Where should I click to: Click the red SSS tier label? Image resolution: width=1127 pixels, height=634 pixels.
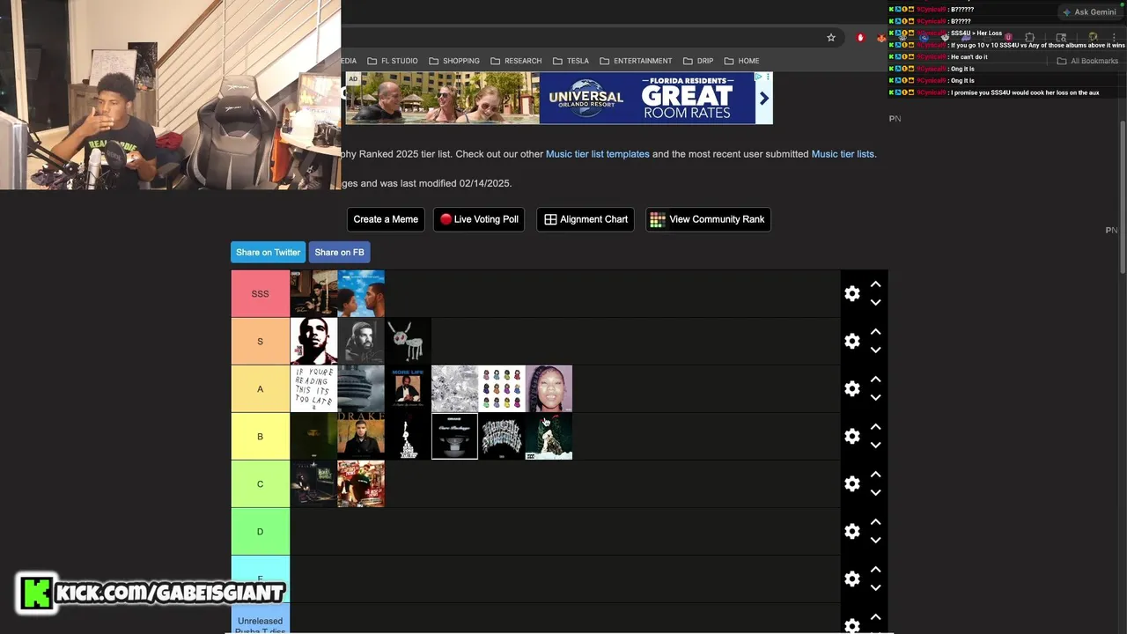[x=261, y=293]
